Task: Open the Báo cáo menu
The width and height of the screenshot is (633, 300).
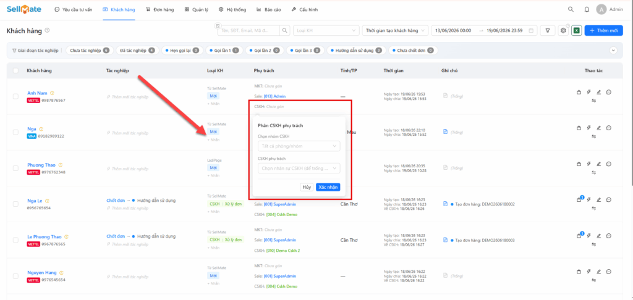Action: (x=268, y=10)
